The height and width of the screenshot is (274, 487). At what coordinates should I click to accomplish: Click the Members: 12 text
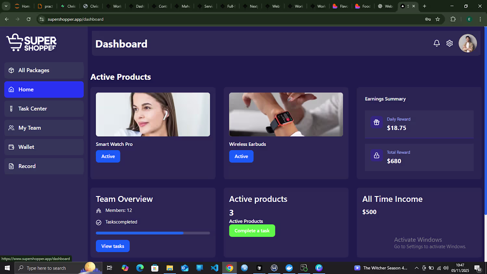coord(119,210)
